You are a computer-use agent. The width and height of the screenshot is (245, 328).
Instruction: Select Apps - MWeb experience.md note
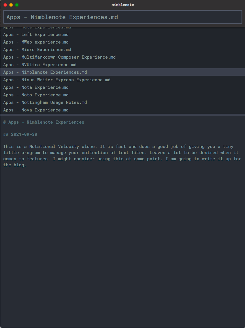pyautogui.click(x=123, y=42)
